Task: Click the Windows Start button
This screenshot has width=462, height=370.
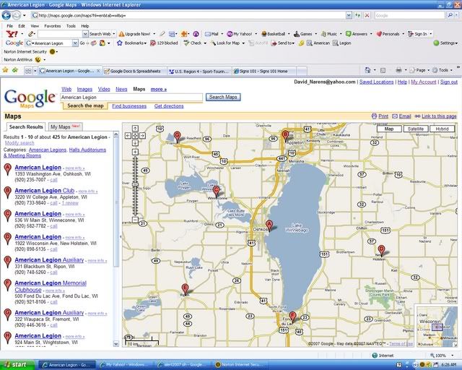Action: 17,365
